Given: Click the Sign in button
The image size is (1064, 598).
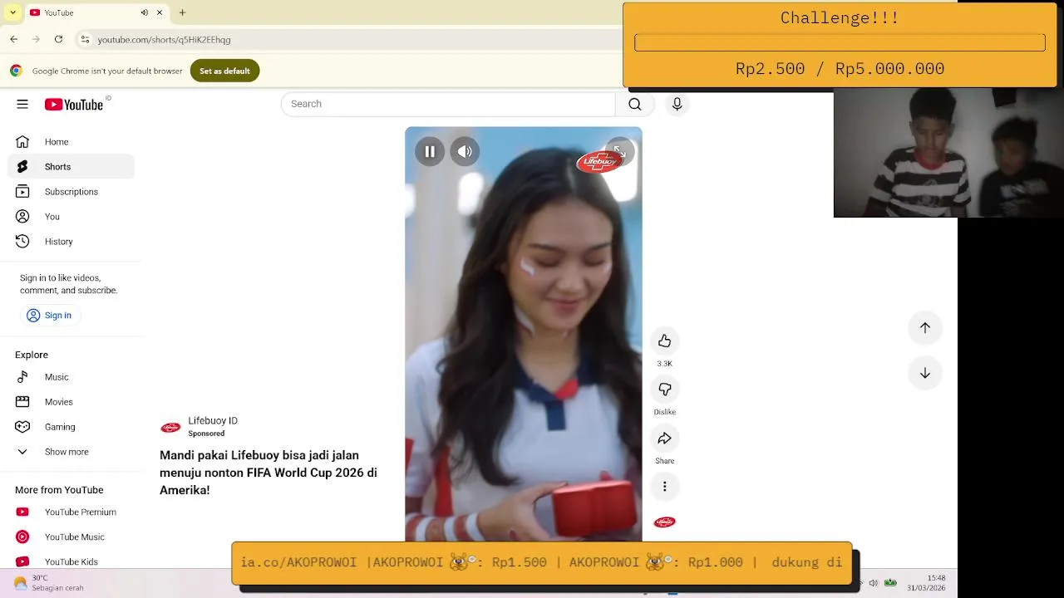Looking at the screenshot, I should coord(49,316).
